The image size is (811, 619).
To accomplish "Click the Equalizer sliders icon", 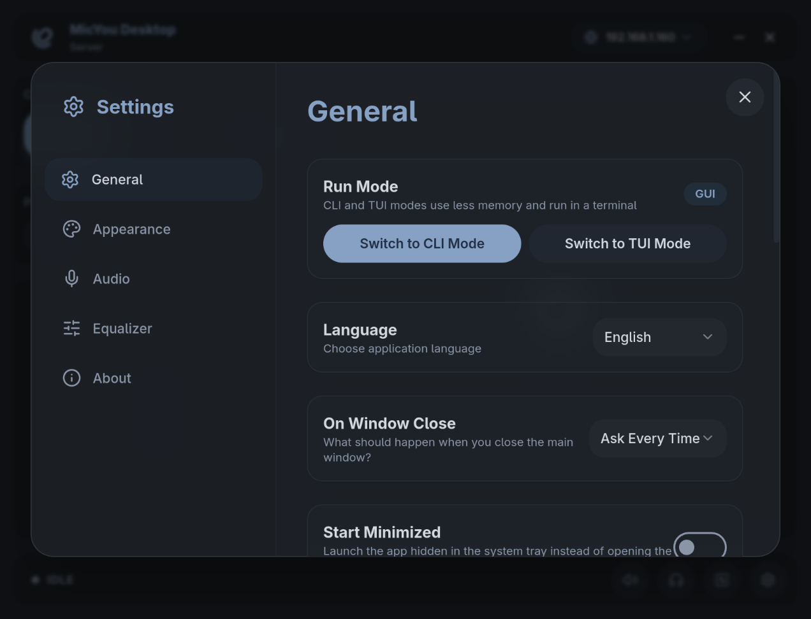I will coord(71,329).
